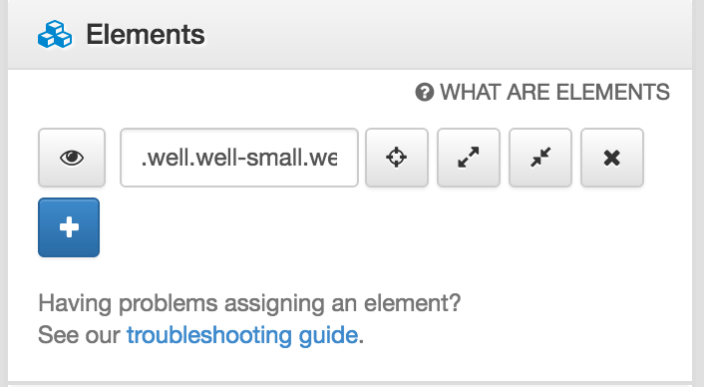Image resolution: width=704 pixels, height=387 pixels.
Task: Click into the .well.well-small selector field
Action: [x=239, y=158]
